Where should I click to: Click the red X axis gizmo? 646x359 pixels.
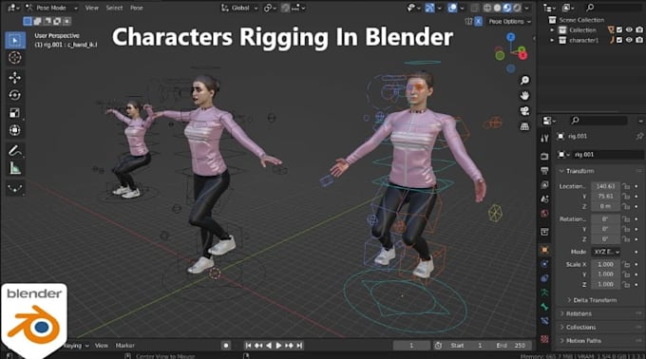coord(522,56)
